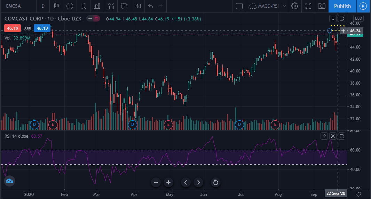Viewport: 371px width, 199px height.
Task: Open the indicators fx menu
Action: tap(83, 6)
